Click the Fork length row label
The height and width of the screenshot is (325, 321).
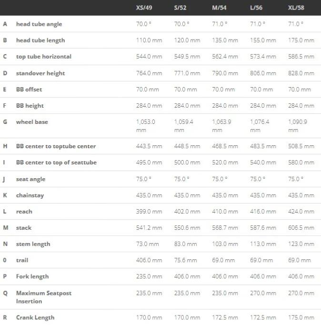pyautogui.click(x=32, y=276)
